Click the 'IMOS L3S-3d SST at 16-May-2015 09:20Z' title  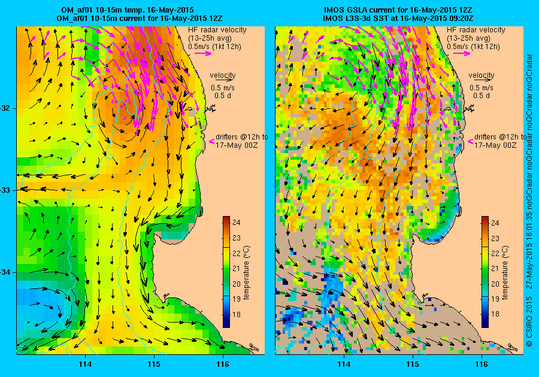click(398, 19)
